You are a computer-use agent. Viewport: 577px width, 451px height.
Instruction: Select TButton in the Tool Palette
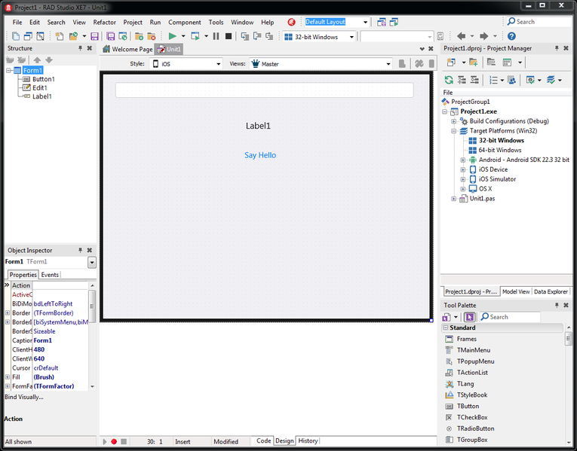click(x=468, y=406)
